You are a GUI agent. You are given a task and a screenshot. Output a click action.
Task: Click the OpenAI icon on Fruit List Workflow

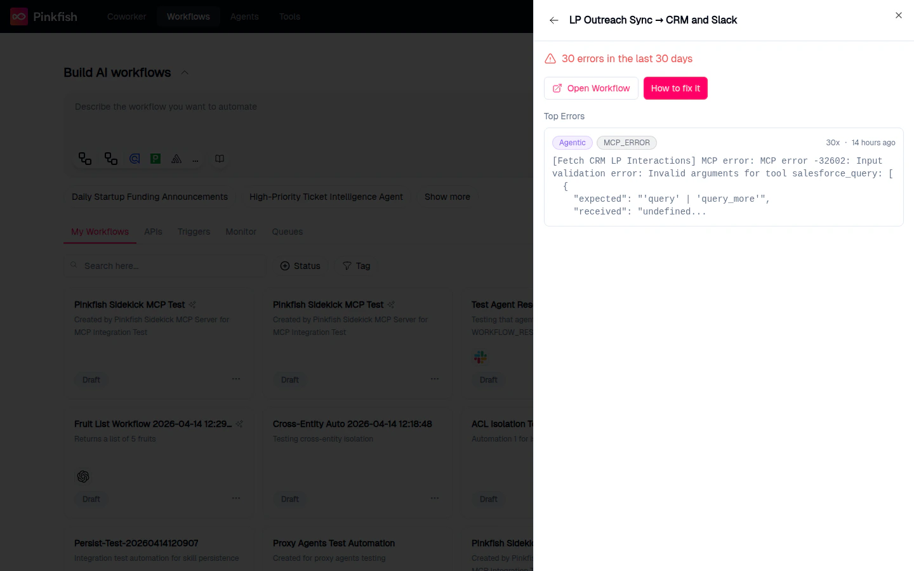[83, 476]
